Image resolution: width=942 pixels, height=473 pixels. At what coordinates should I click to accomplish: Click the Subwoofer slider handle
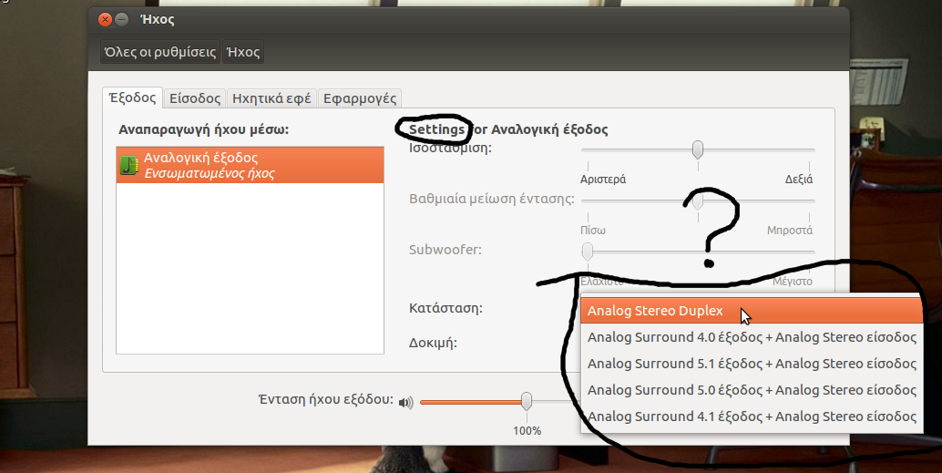(x=588, y=252)
